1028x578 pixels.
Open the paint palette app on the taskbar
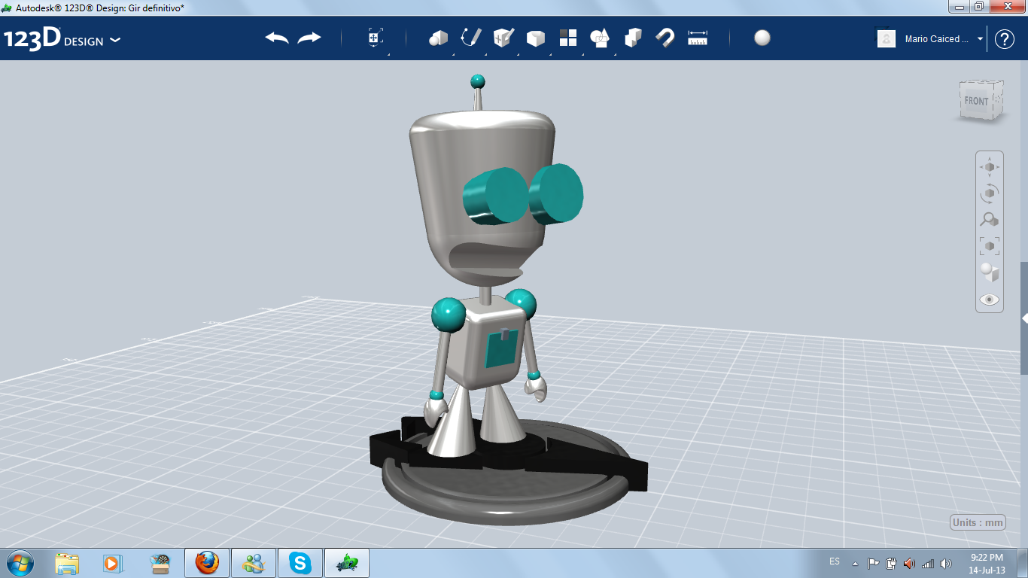[x=160, y=563]
